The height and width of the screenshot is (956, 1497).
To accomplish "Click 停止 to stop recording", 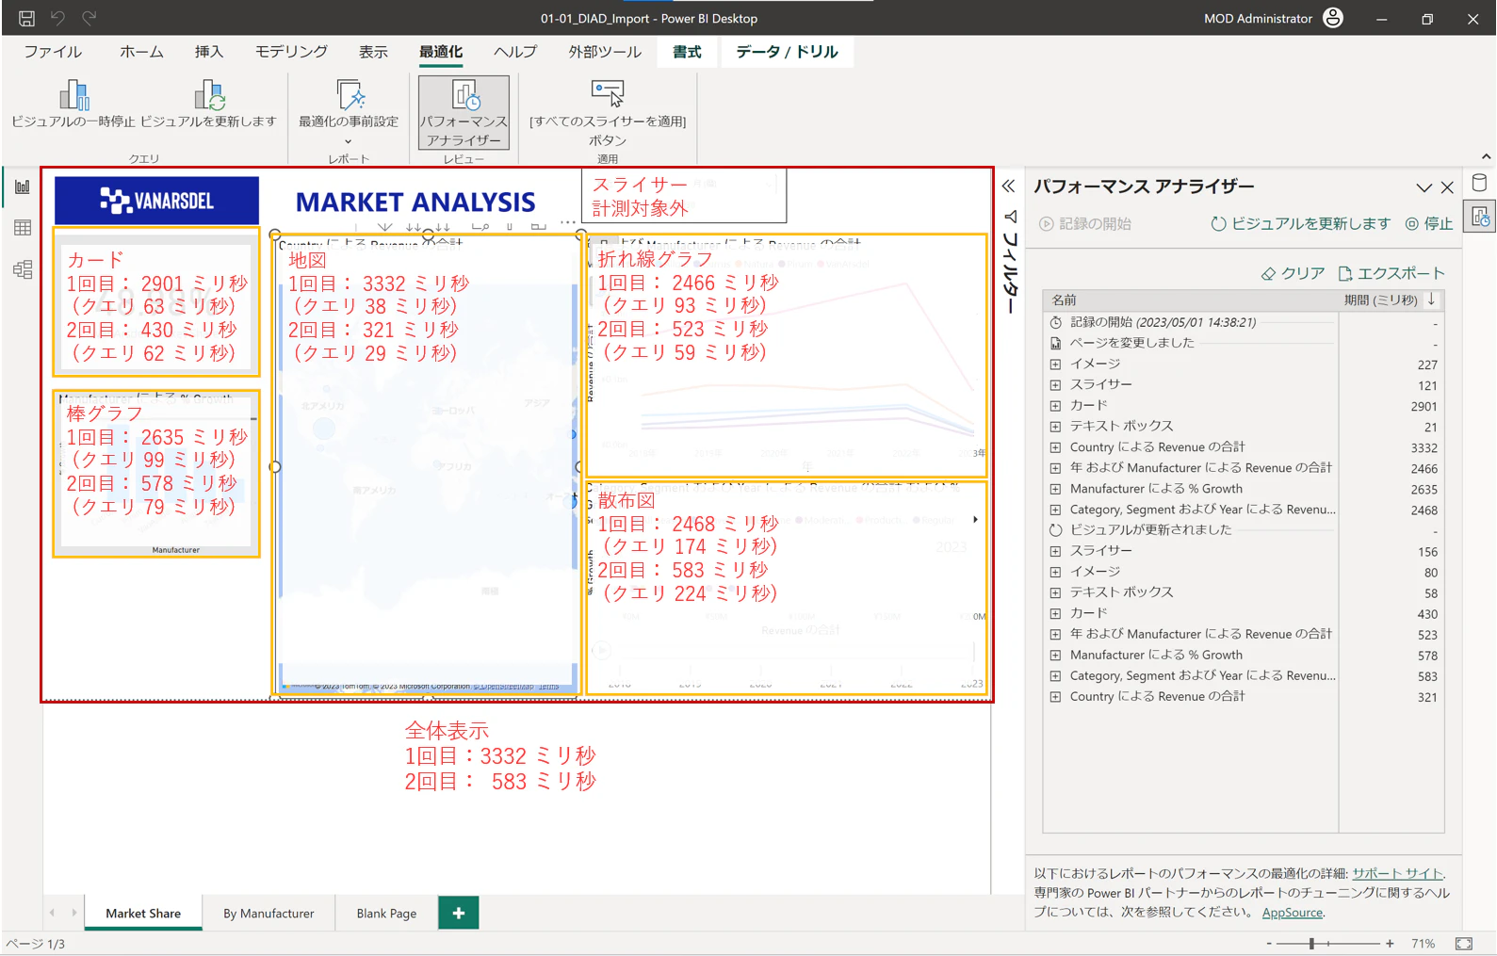I will [x=1429, y=223].
